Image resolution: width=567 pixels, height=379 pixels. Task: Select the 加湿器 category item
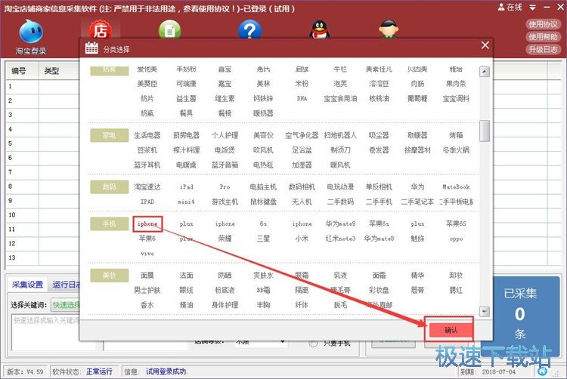click(x=302, y=165)
